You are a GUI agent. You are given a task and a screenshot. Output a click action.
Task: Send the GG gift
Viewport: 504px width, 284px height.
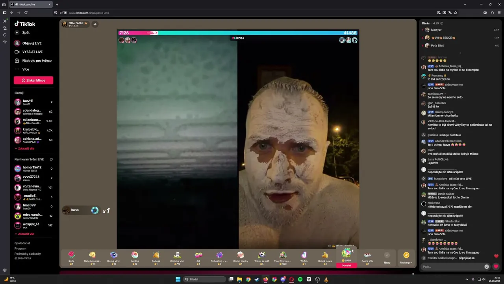[x=198, y=257]
